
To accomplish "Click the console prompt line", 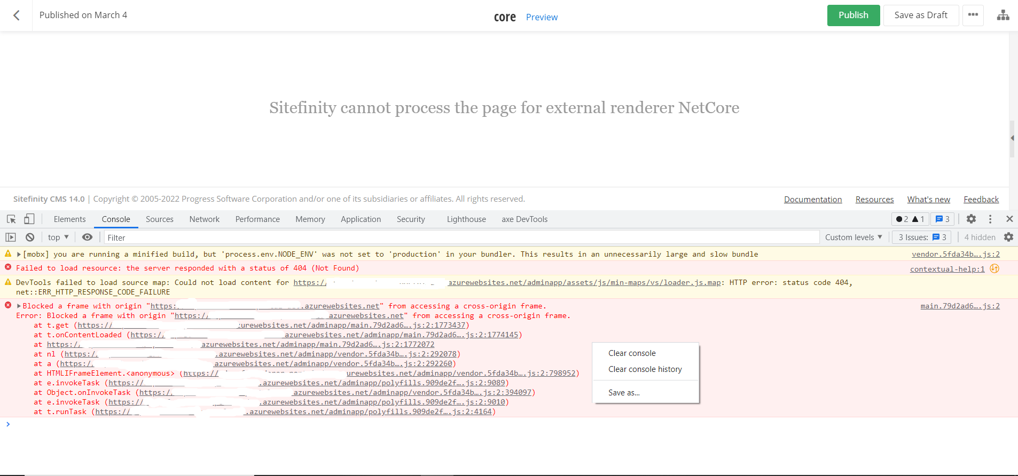I will 509,424.
